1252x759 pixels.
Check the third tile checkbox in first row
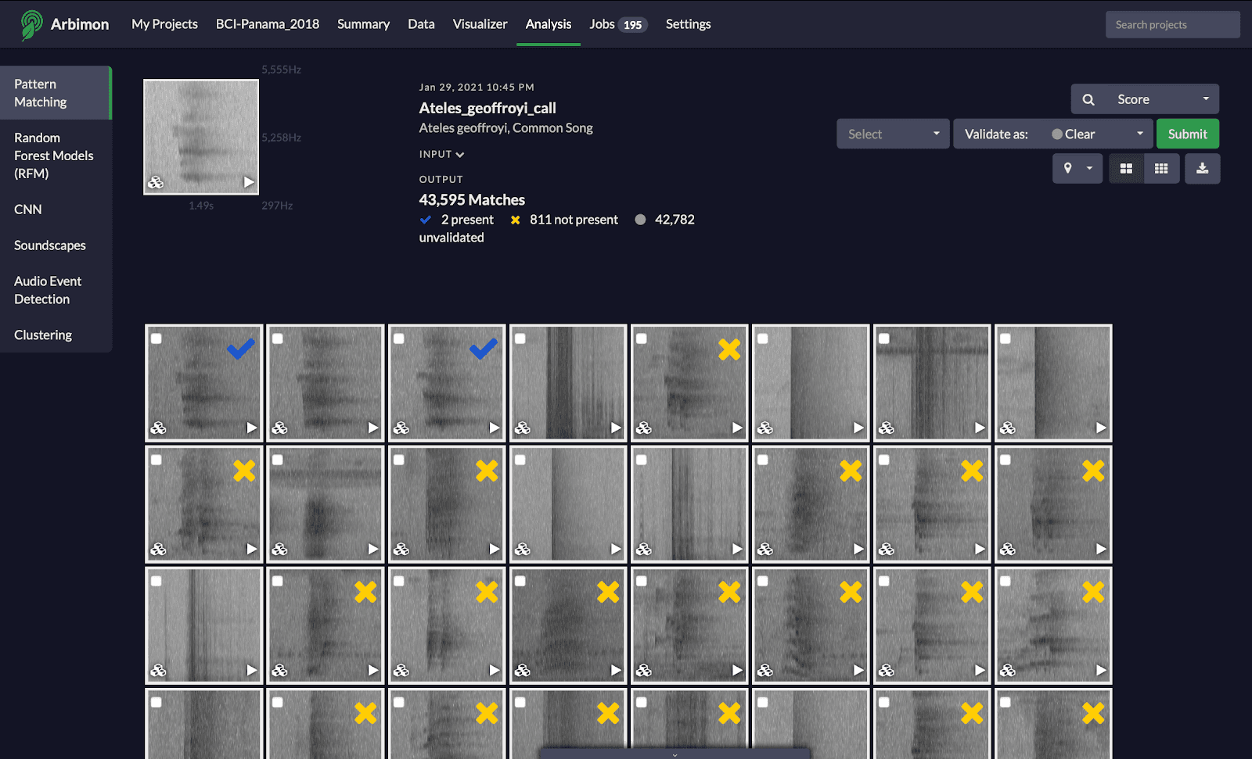tap(399, 338)
